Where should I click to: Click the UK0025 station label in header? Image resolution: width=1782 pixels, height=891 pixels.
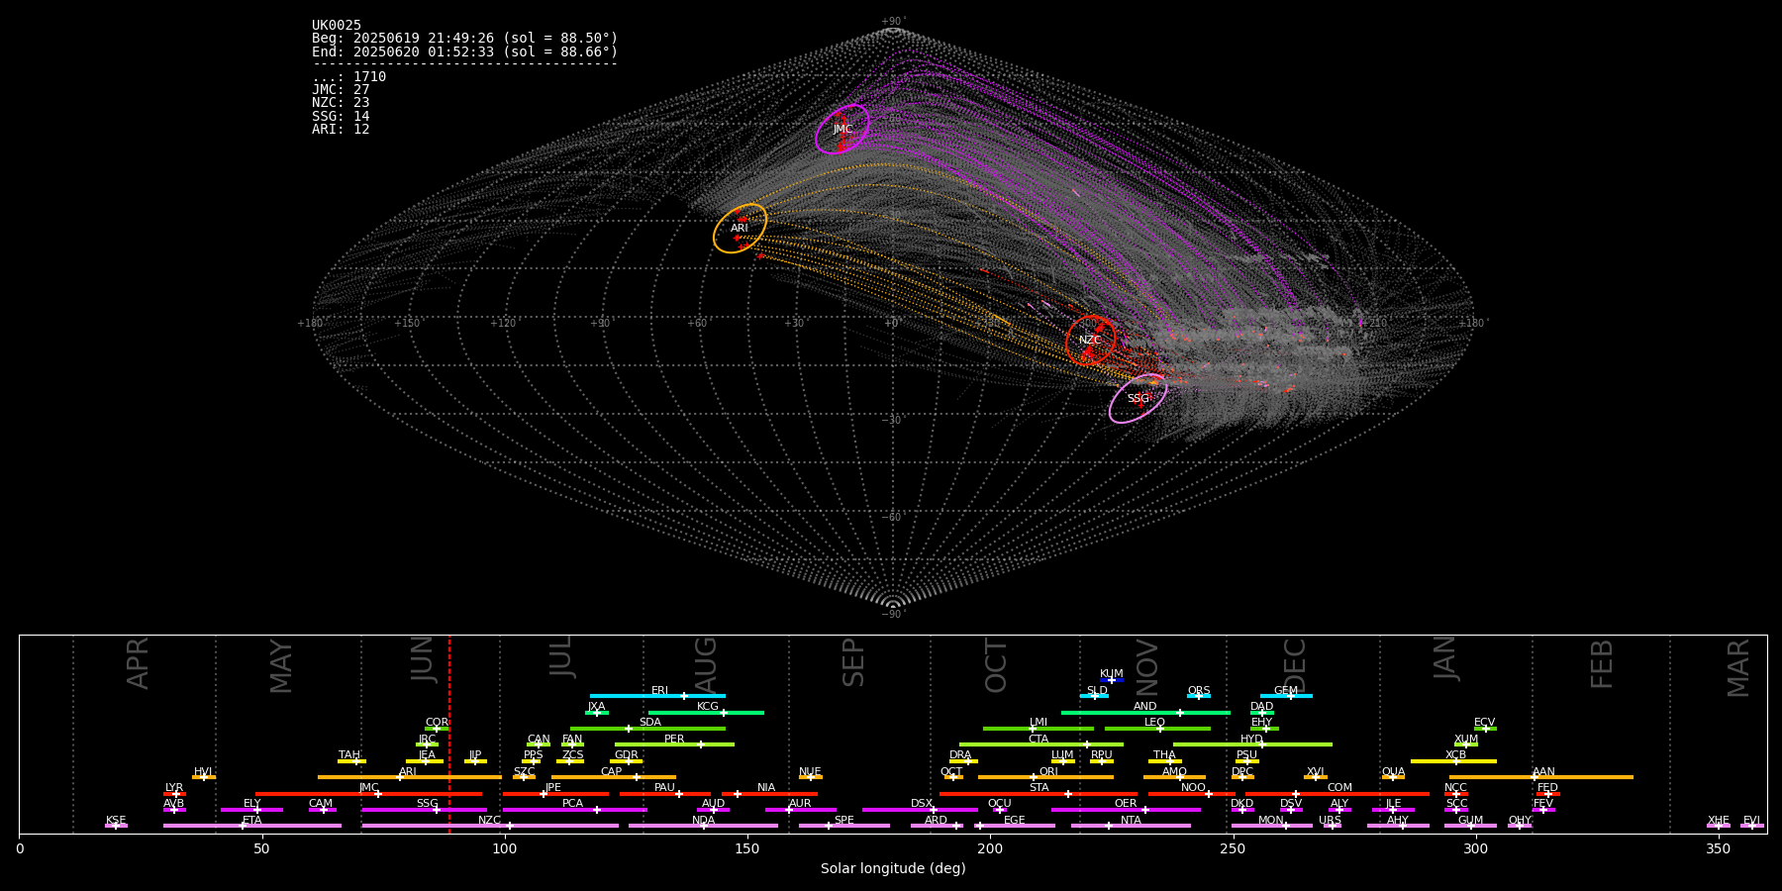coord(337,26)
